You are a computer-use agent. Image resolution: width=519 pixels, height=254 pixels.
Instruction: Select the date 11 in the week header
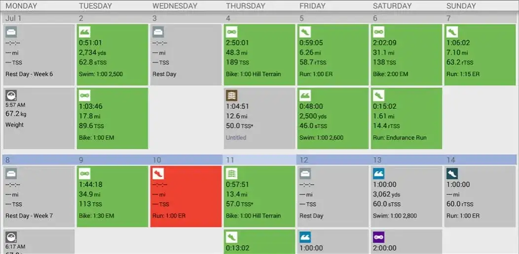click(x=230, y=160)
